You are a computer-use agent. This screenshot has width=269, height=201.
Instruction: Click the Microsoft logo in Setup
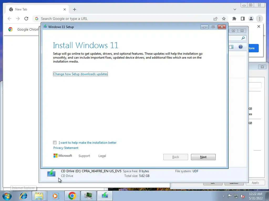[x=63, y=156]
